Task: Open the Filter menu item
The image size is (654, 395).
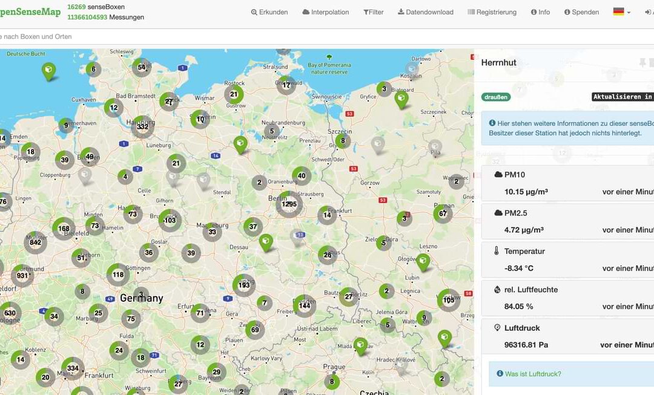Action: pos(373,12)
